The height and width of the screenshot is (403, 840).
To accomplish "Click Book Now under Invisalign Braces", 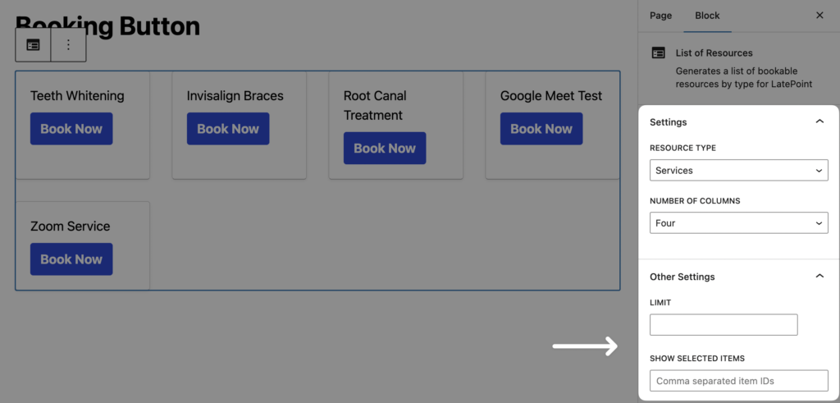I will [x=228, y=129].
